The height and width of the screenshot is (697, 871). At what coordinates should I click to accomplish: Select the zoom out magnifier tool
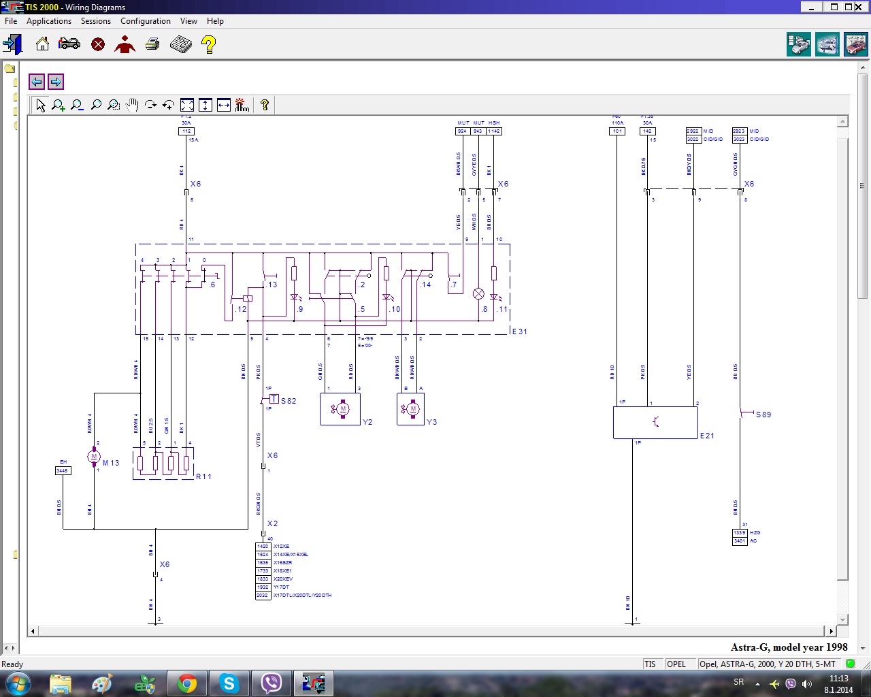click(x=77, y=105)
